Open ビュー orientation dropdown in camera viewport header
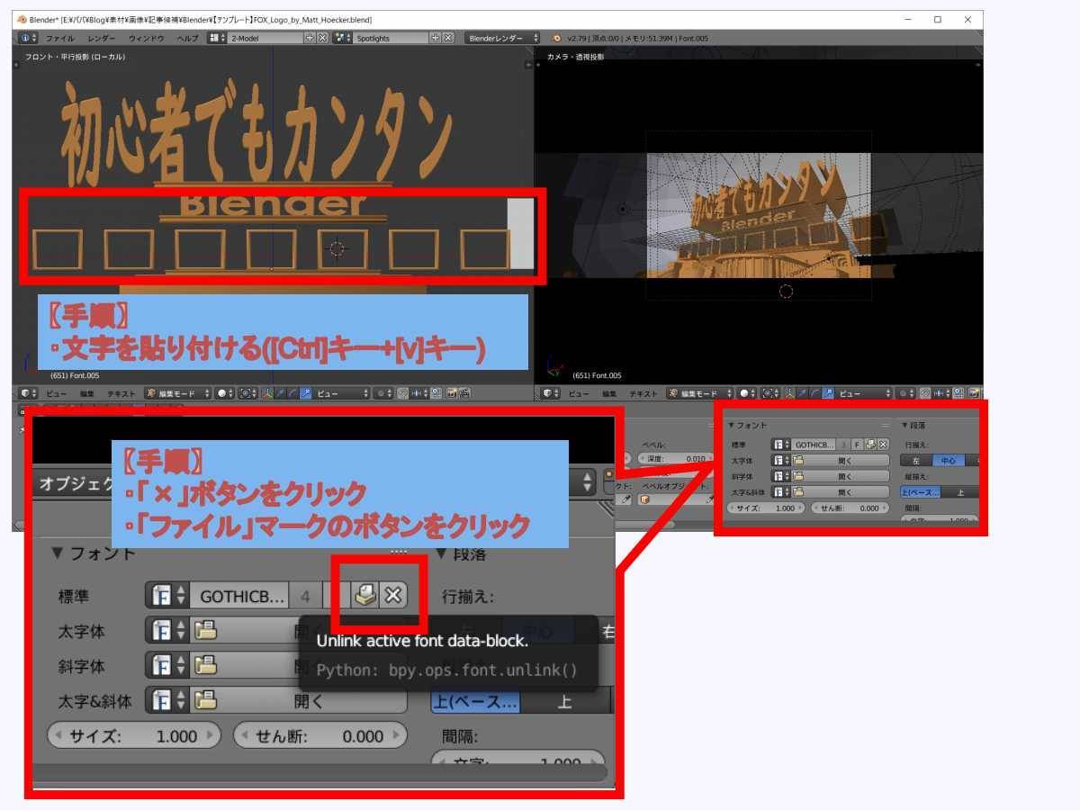This screenshot has width=1080, height=810. (x=863, y=393)
